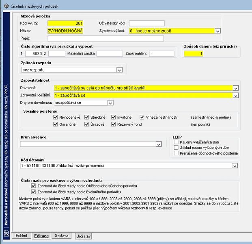
Task: Toggle V nezamestnanosti checkbox
Action: tap(142, 117)
